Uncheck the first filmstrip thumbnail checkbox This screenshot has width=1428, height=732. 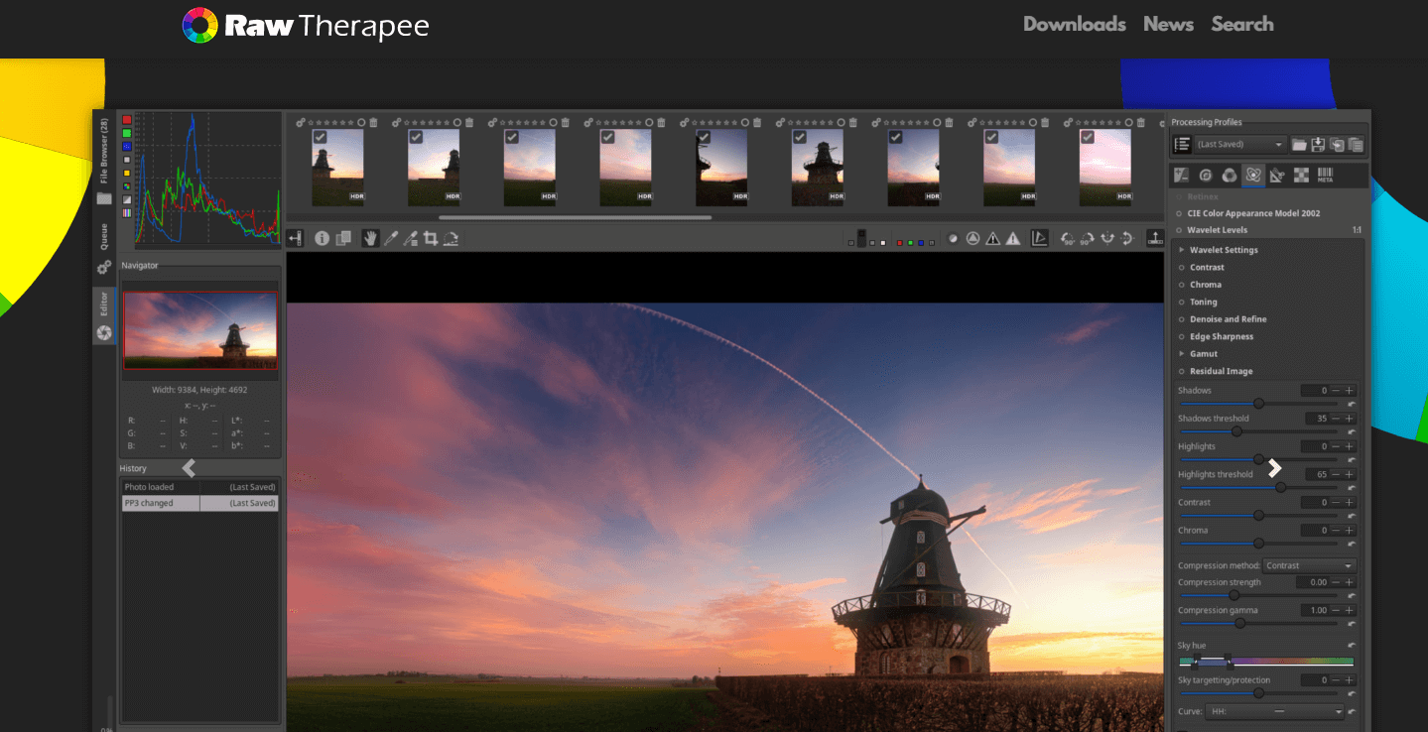click(320, 137)
